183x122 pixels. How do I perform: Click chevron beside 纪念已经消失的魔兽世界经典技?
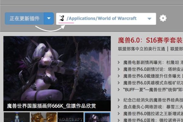(x=119, y=100)
